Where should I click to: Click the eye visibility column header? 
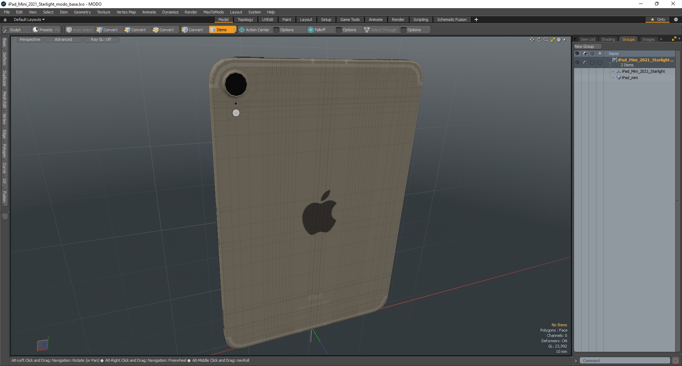click(577, 54)
